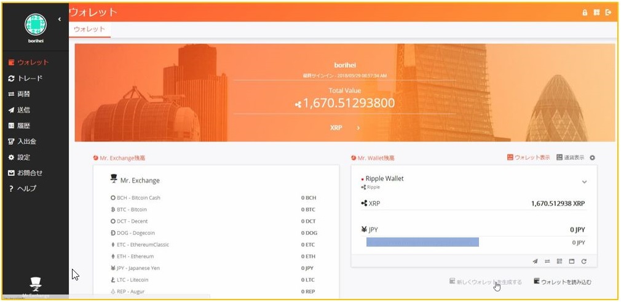The height and width of the screenshot is (302, 621).
Task: Open wallet display settings gear icon
Action: [592, 158]
